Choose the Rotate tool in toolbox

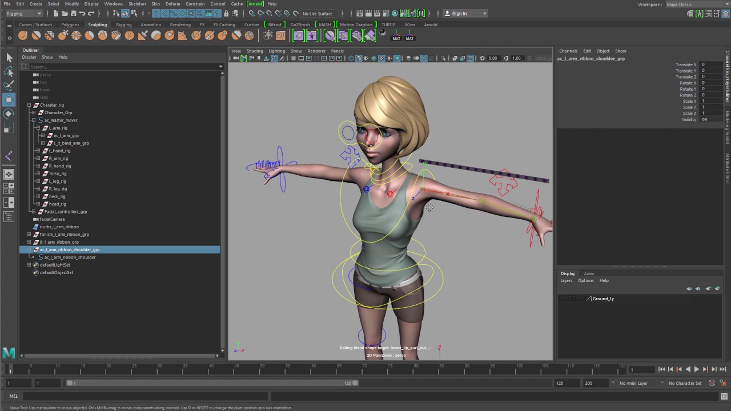[x=9, y=114]
